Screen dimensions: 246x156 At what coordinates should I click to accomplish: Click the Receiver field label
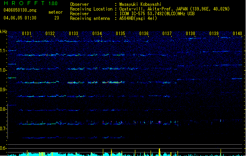[79, 14]
